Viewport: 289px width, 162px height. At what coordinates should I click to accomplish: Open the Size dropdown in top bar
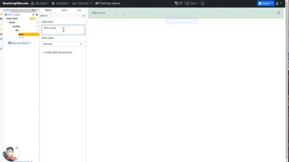click(192, 3)
